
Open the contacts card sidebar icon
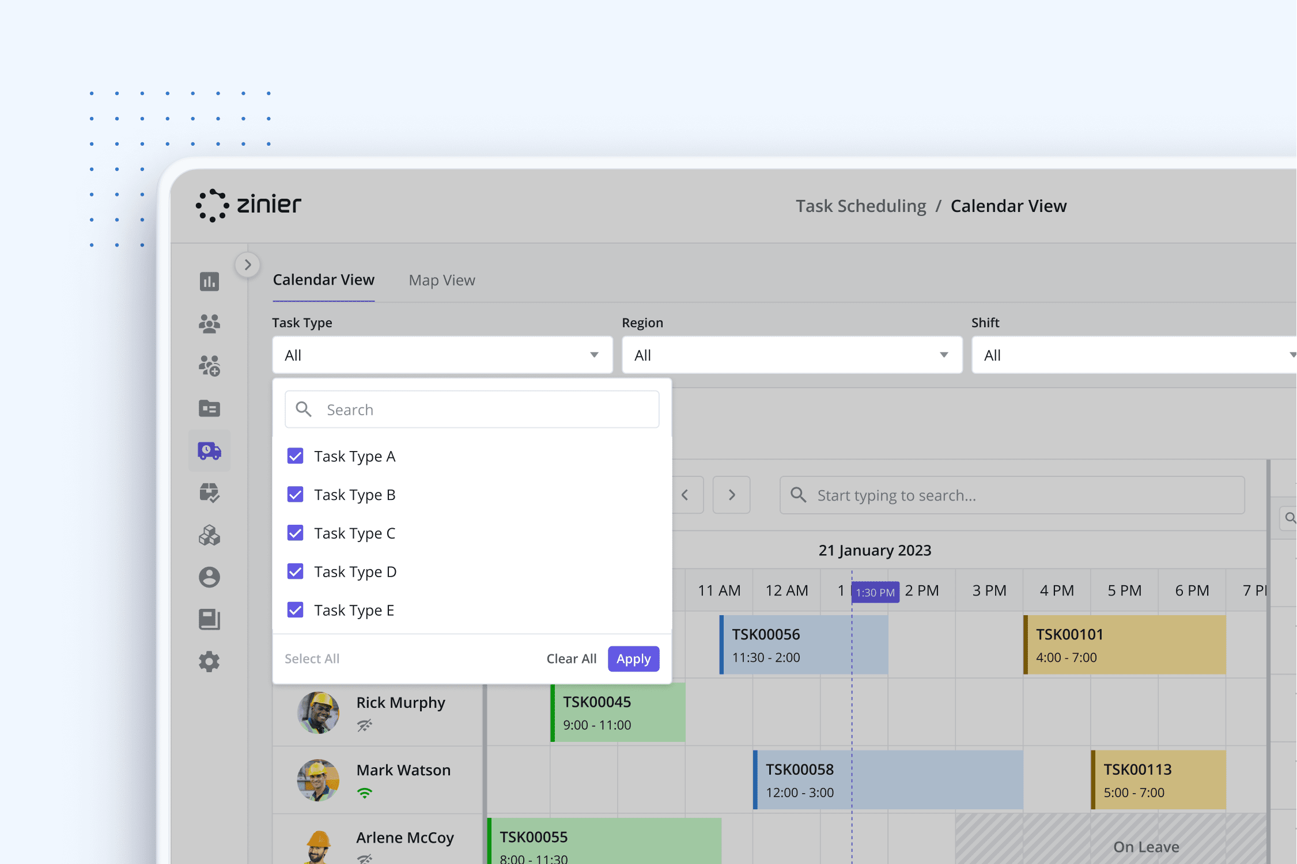209,408
